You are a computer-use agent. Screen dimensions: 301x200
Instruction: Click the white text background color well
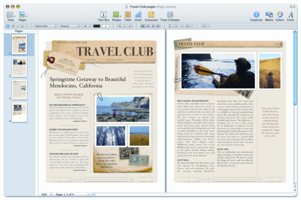[x=105, y=26]
